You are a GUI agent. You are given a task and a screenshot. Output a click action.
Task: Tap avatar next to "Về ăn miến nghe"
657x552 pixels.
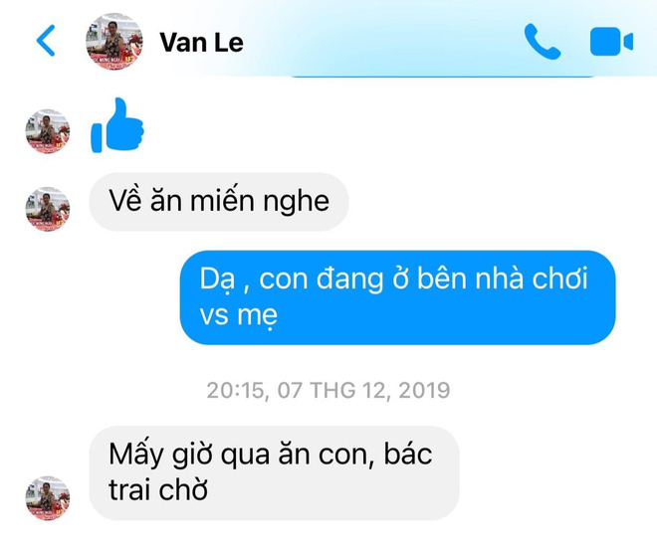pyautogui.click(x=48, y=209)
